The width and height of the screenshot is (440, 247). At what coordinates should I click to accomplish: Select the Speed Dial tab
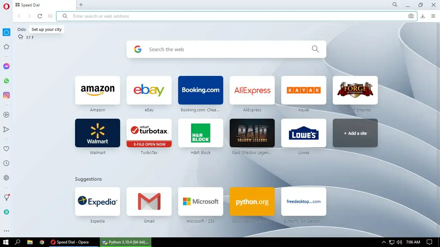(44, 5)
